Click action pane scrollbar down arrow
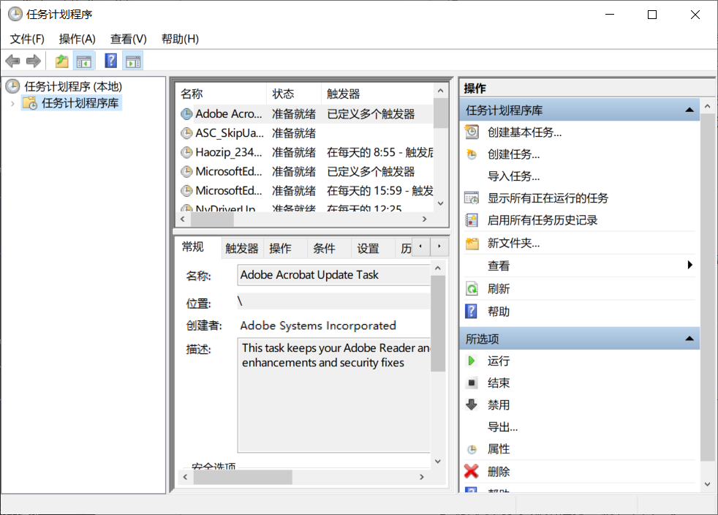Image resolution: width=718 pixels, height=515 pixels. click(708, 484)
